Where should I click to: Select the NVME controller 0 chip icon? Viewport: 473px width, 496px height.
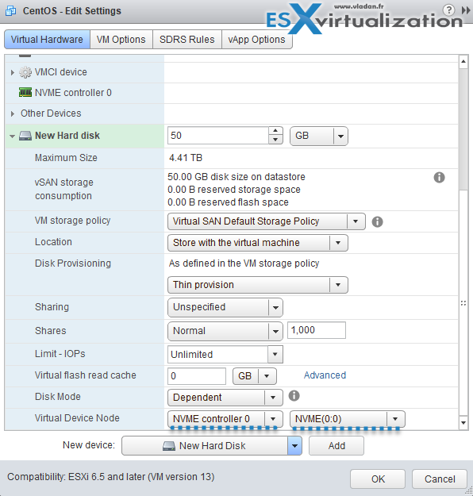point(25,92)
